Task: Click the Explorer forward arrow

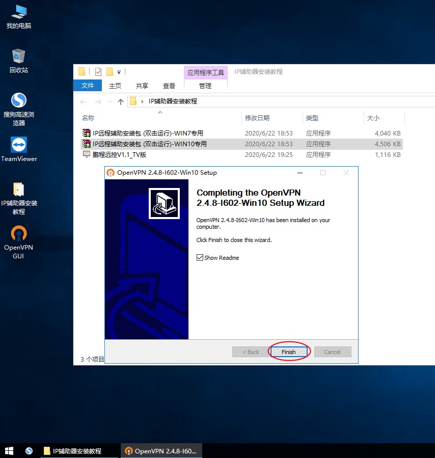Action: (x=98, y=102)
